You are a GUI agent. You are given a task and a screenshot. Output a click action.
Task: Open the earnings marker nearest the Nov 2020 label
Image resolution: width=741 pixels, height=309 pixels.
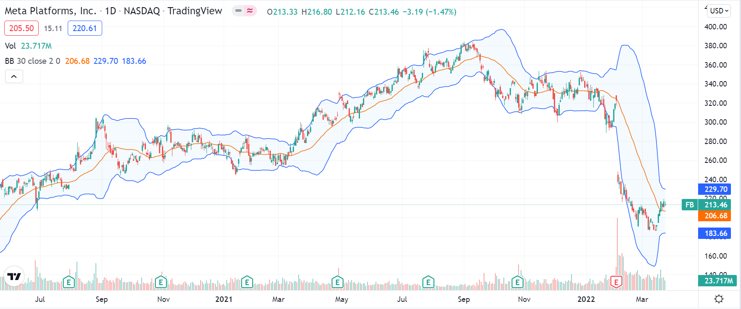161,282
